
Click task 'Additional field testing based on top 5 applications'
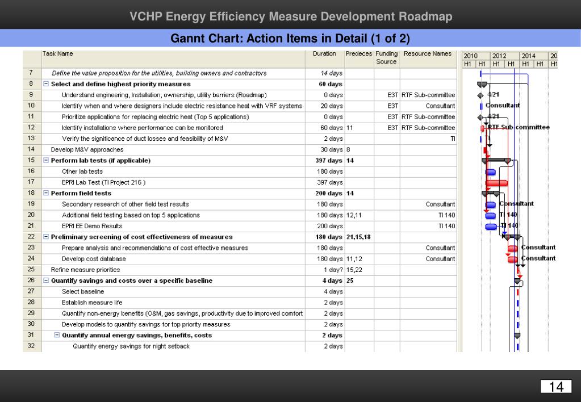click(131, 215)
